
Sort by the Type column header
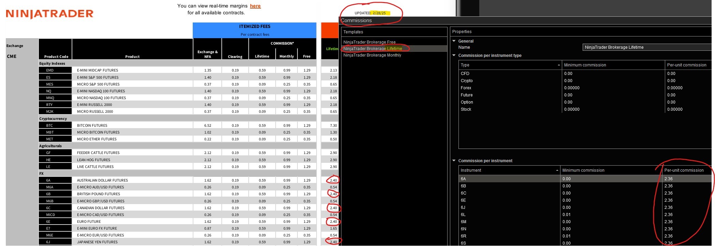[x=510, y=65]
